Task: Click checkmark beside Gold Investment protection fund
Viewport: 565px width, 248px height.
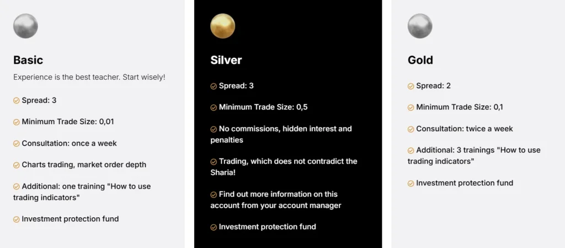Action: click(411, 183)
